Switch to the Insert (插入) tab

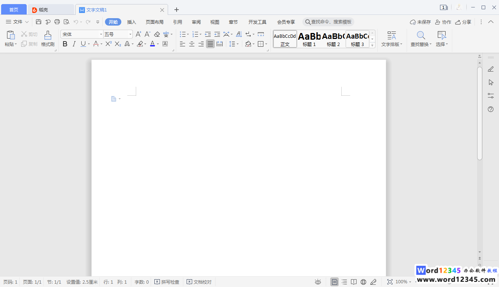(x=132, y=22)
